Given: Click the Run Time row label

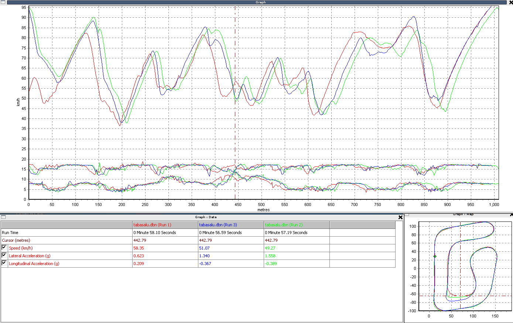Looking at the screenshot, I should pyautogui.click(x=10, y=233).
